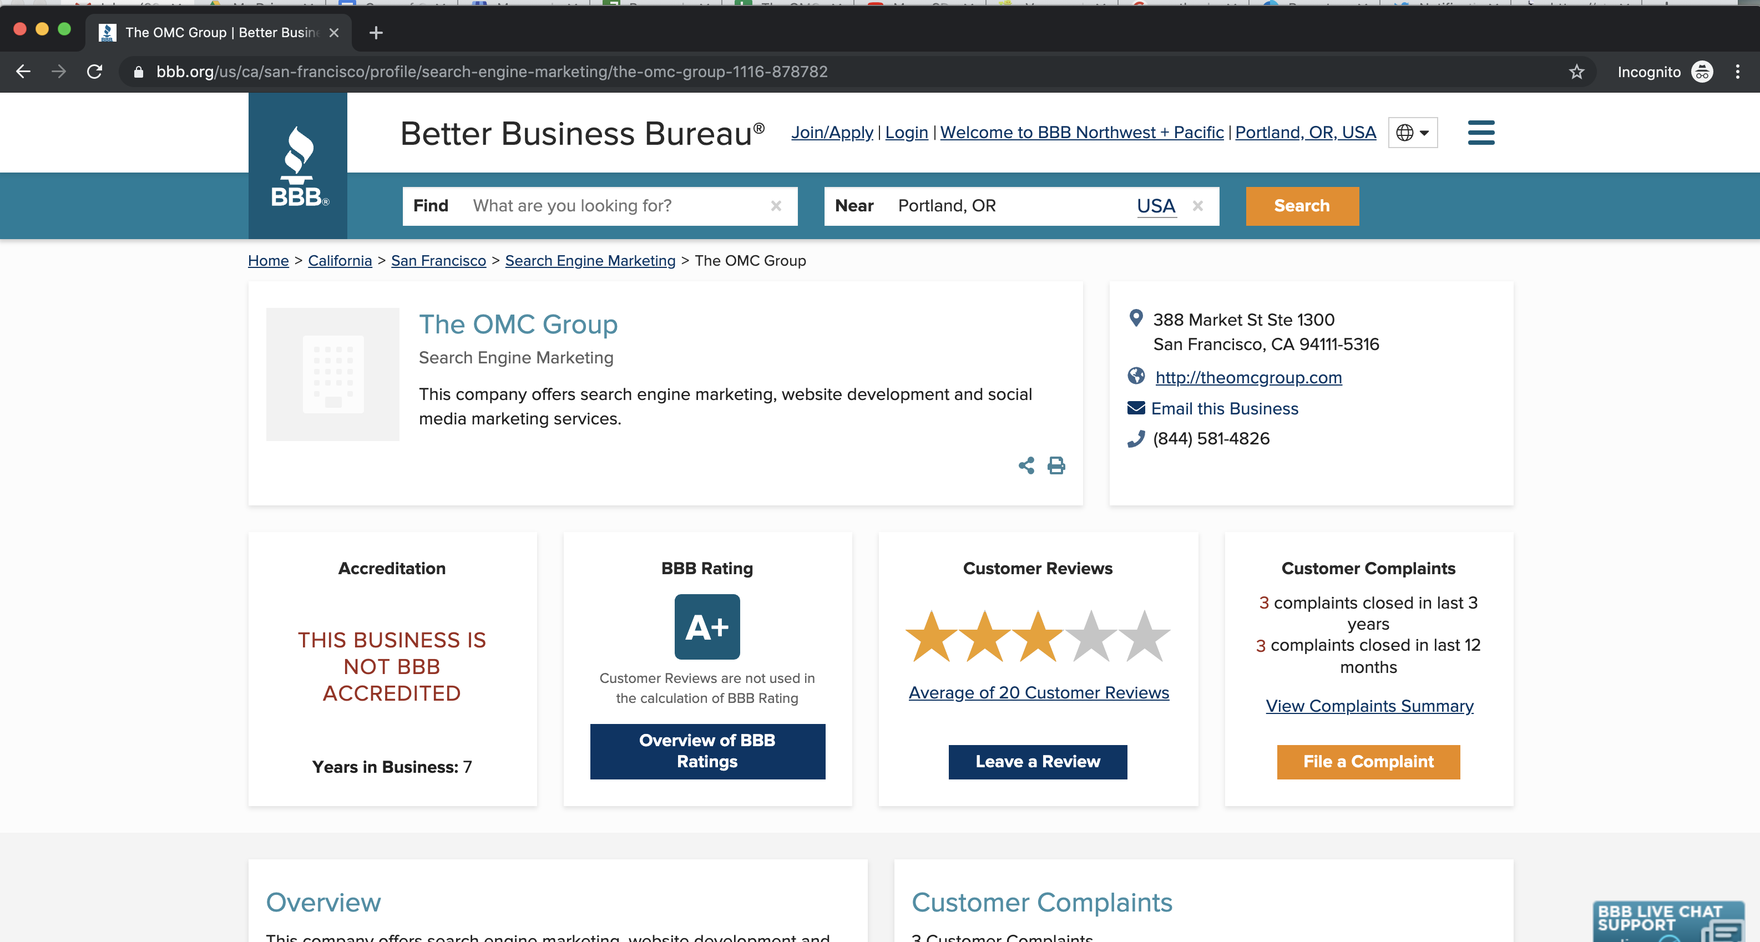Go to California breadcrumb
Image resolution: width=1760 pixels, height=942 pixels.
pyautogui.click(x=340, y=260)
